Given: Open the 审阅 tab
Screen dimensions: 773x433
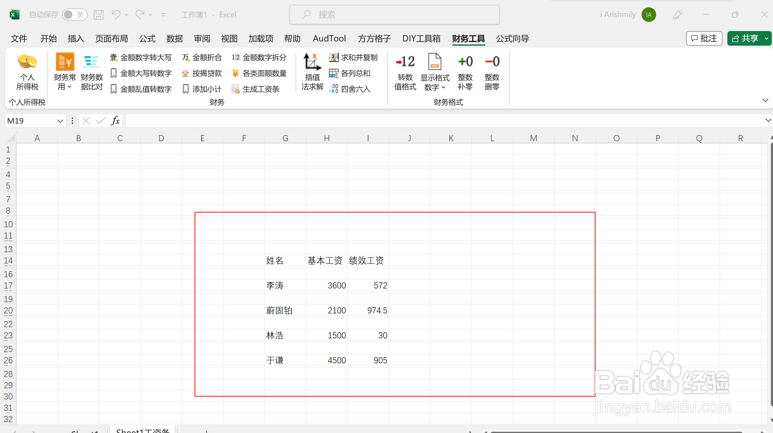Looking at the screenshot, I should point(202,39).
